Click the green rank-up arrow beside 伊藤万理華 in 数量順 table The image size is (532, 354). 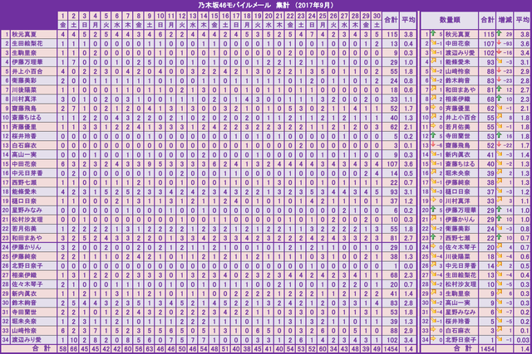[x=433, y=210]
